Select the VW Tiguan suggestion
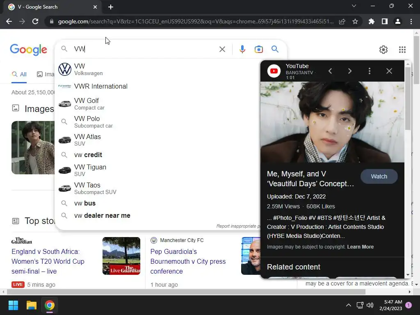420x315 pixels. (x=158, y=170)
